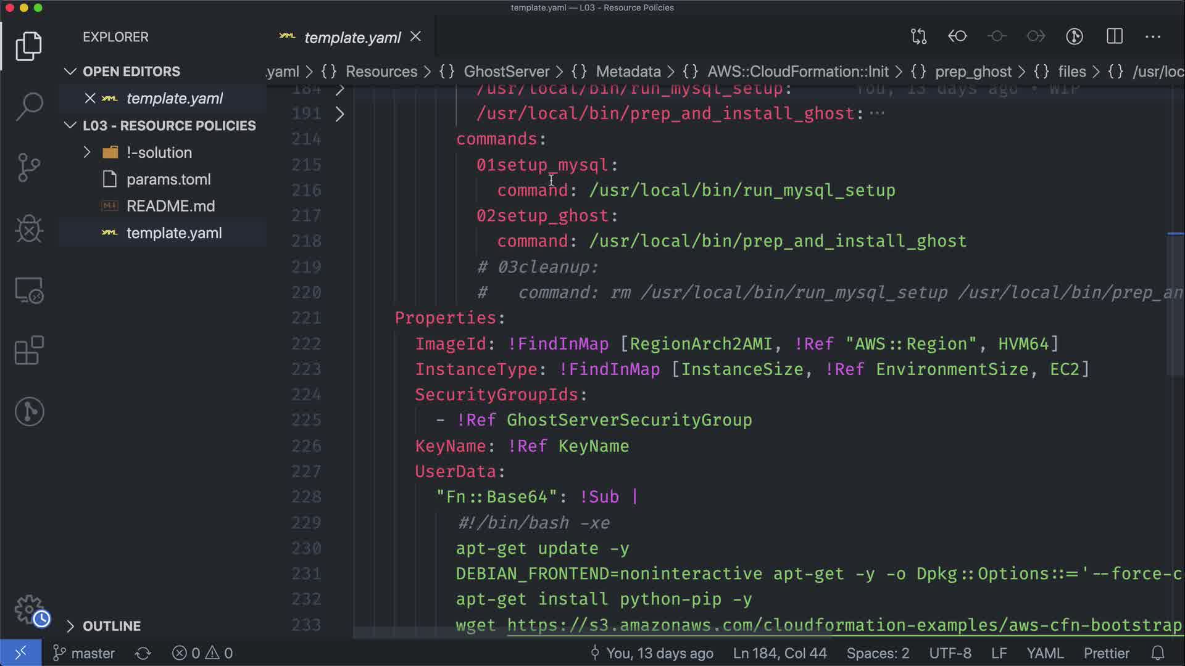Open the Remote Explorer view
Viewport: 1185px width, 666px height.
[29, 290]
